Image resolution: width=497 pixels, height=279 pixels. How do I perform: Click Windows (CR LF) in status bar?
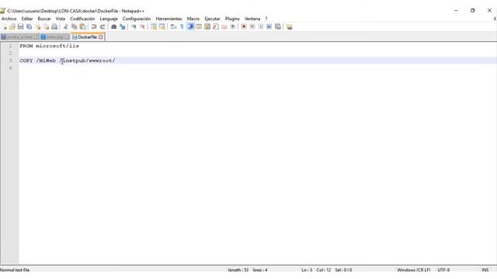click(x=414, y=270)
